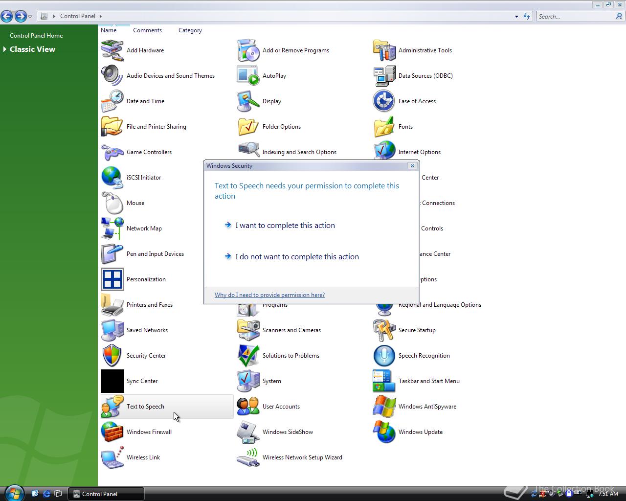Viewport: 626px width, 501px height.
Task: Open the Date and Time icon
Action: tap(112, 101)
